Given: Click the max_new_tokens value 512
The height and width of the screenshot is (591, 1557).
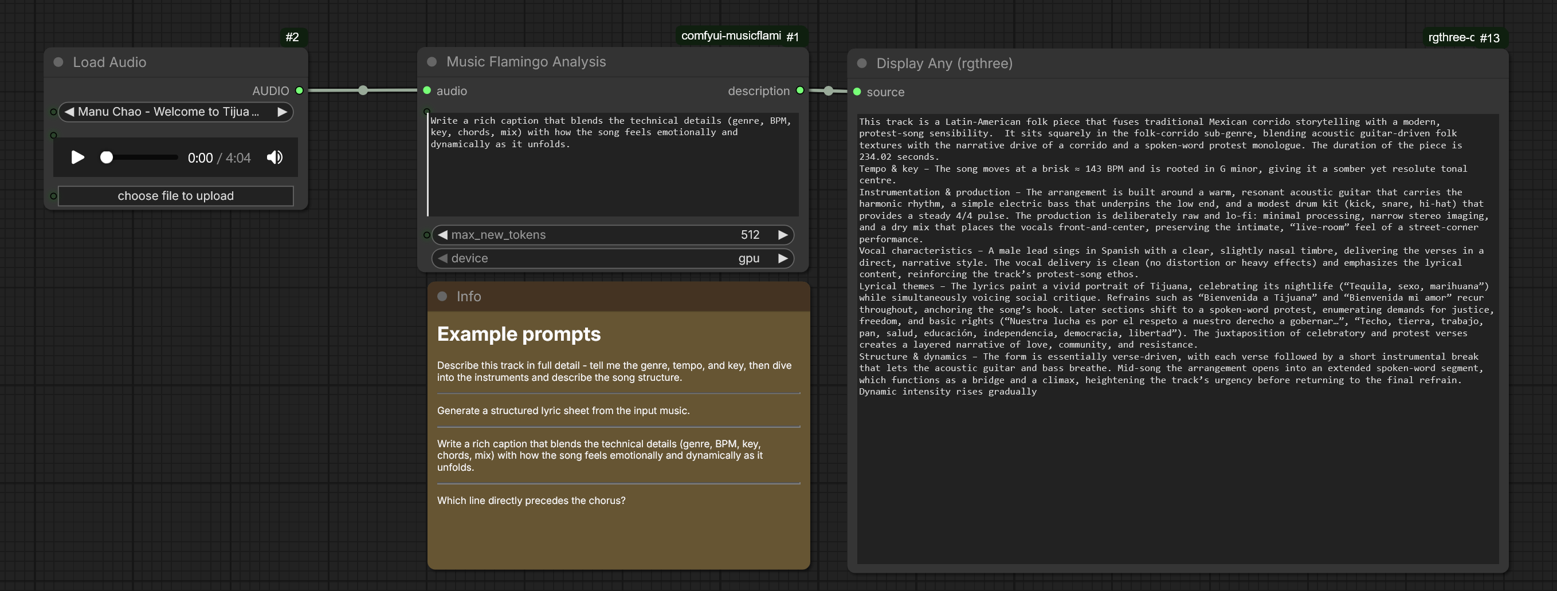Looking at the screenshot, I should click(750, 235).
